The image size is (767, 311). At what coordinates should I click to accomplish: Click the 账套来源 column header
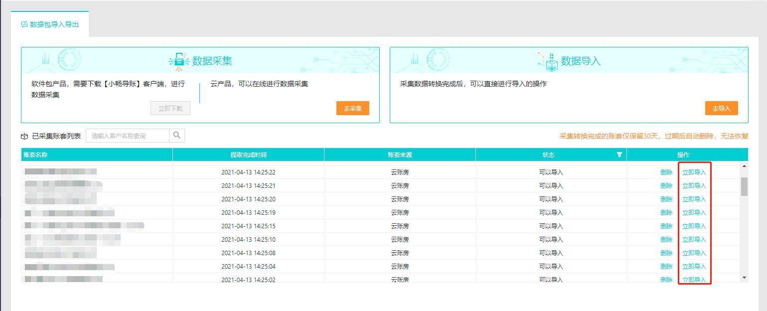click(400, 155)
